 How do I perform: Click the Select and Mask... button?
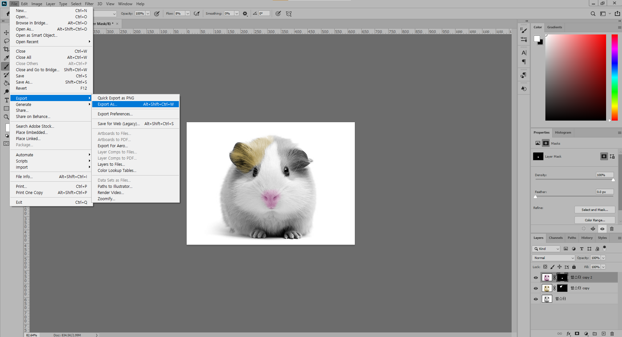pyautogui.click(x=595, y=210)
